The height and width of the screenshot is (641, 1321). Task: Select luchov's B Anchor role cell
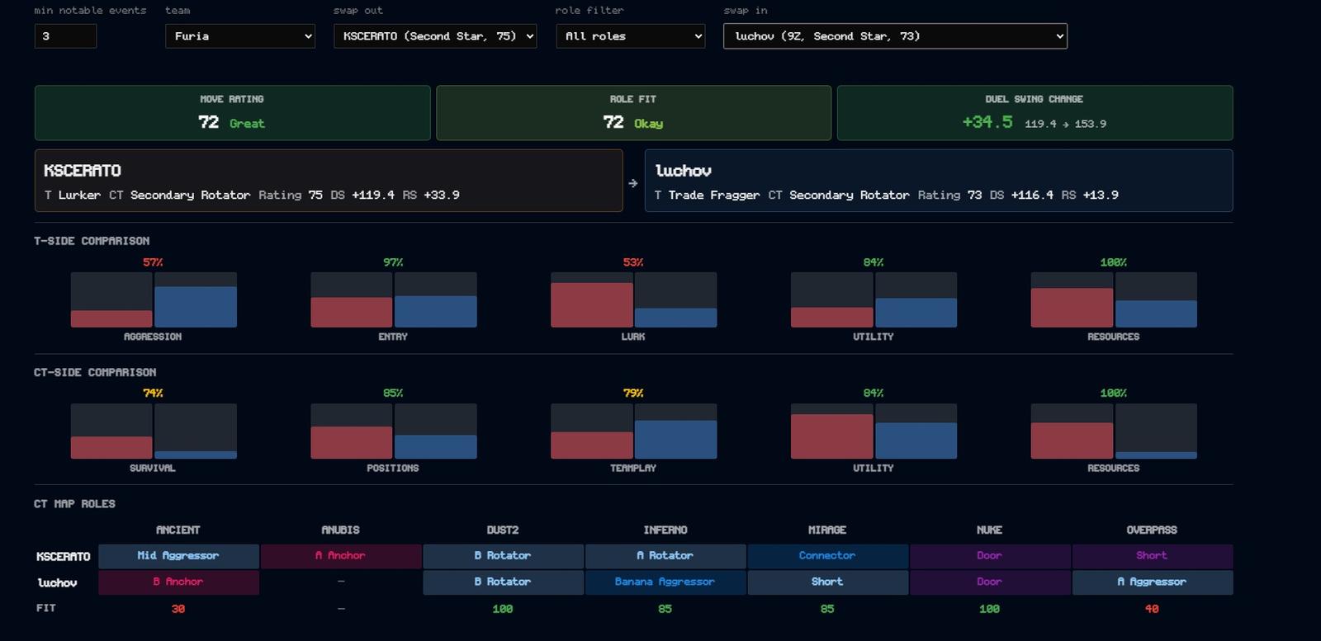coord(178,582)
